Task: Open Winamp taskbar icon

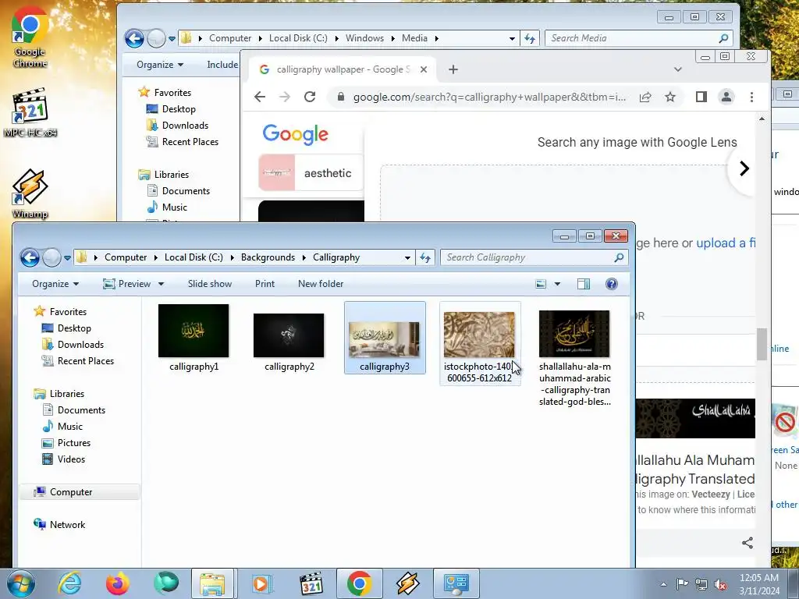Action: click(407, 583)
